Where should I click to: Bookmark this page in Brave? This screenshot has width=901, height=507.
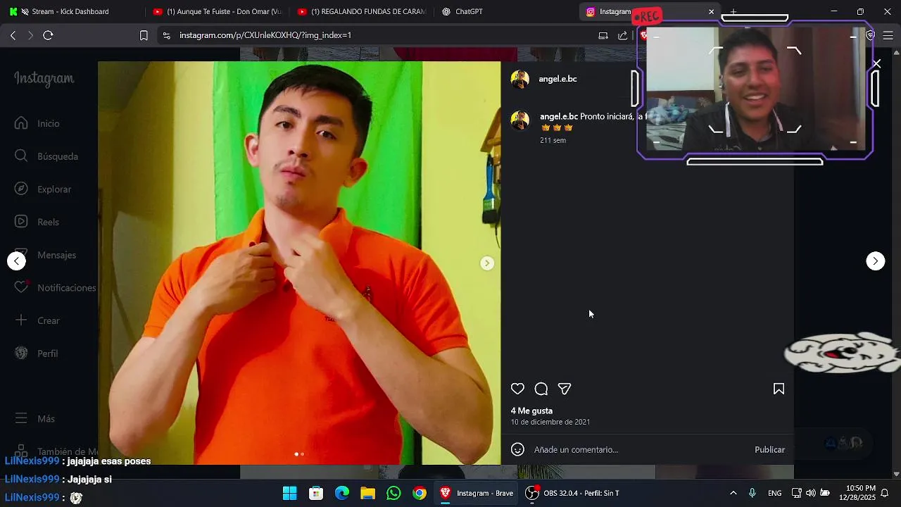144,35
